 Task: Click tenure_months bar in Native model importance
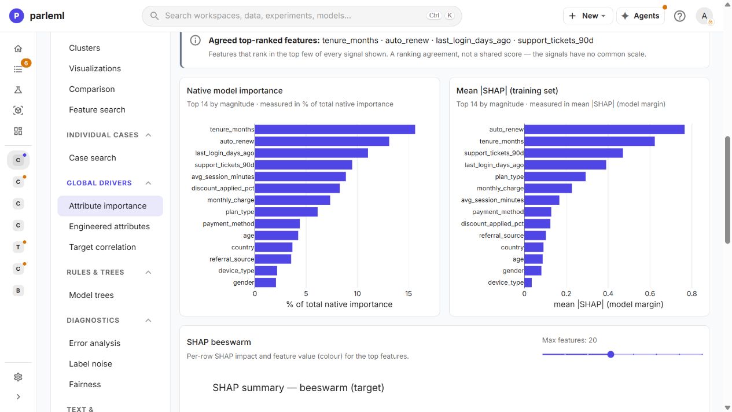pyautogui.click(x=335, y=130)
